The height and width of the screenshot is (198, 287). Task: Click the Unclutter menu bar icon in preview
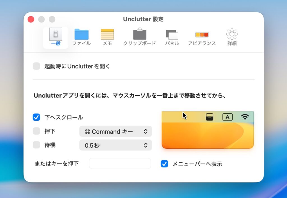[x=209, y=117]
